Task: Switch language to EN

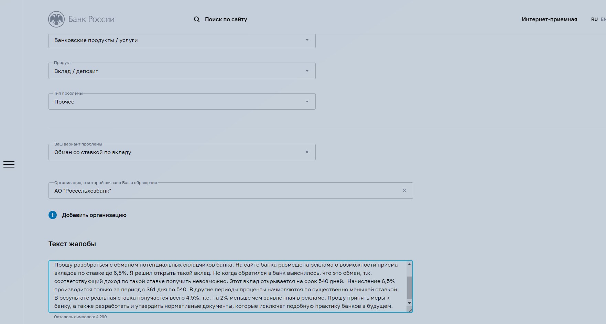Action: pyautogui.click(x=603, y=19)
